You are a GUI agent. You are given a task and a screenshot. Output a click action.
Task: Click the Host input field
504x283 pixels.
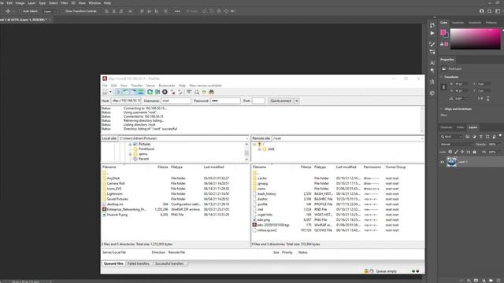pyautogui.click(x=126, y=101)
